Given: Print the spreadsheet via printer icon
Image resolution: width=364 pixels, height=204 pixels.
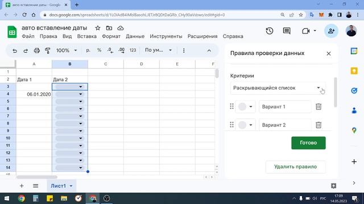Looking at the screenshot, I should click(x=36, y=50).
